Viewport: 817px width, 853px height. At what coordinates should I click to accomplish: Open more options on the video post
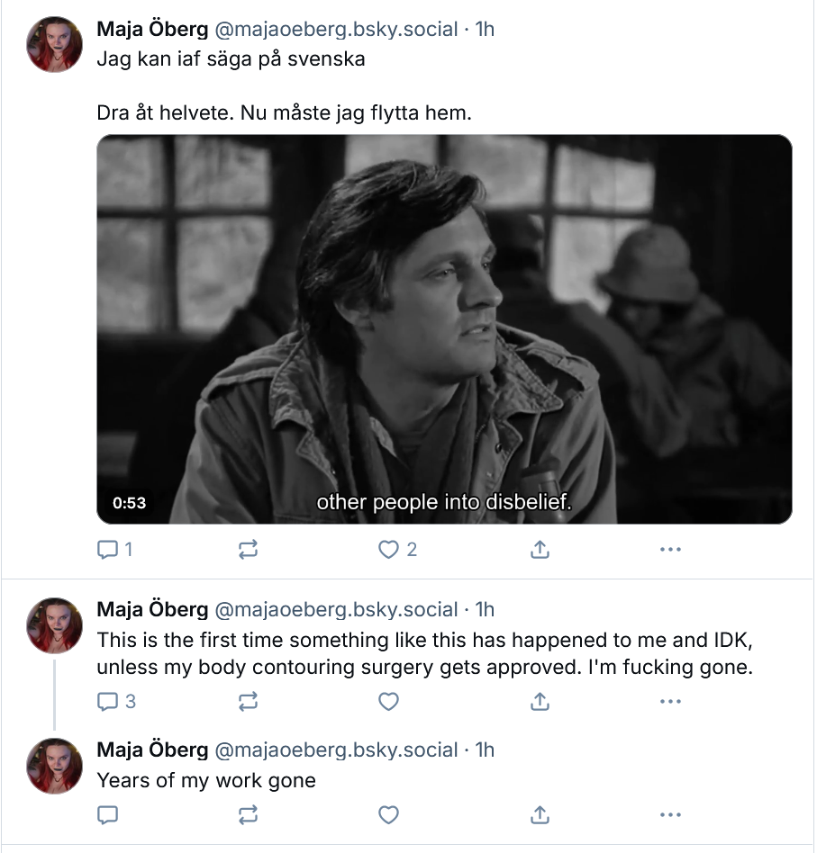pos(670,550)
